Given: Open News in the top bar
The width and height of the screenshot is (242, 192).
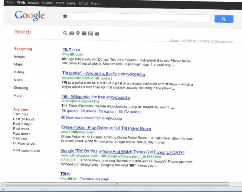Looking at the screenshot, I should point(71,3).
